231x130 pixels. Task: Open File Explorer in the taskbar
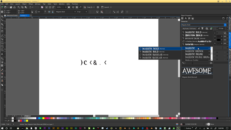27,128
